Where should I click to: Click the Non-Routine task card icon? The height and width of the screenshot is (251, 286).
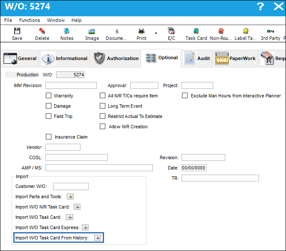(x=220, y=31)
